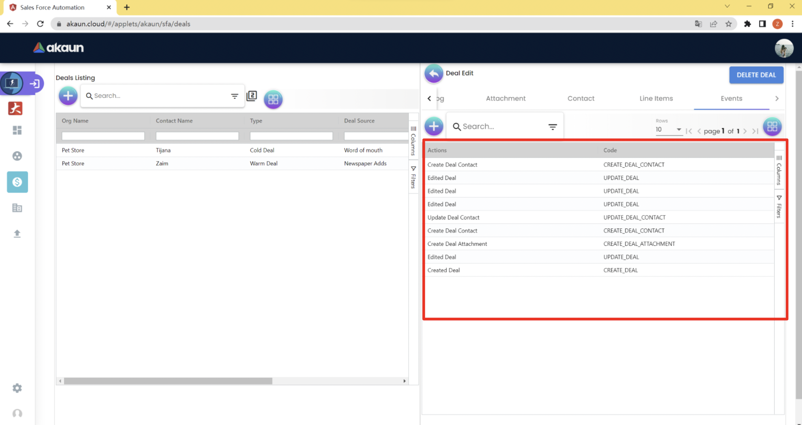Switch to the Line Items tab
Screen dimensions: 802x425
point(656,99)
